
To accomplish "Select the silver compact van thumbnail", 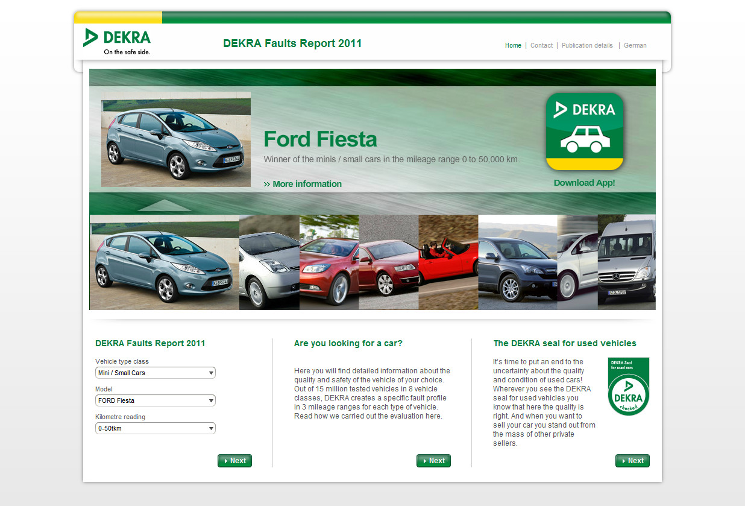I will pyautogui.click(x=577, y=262).
